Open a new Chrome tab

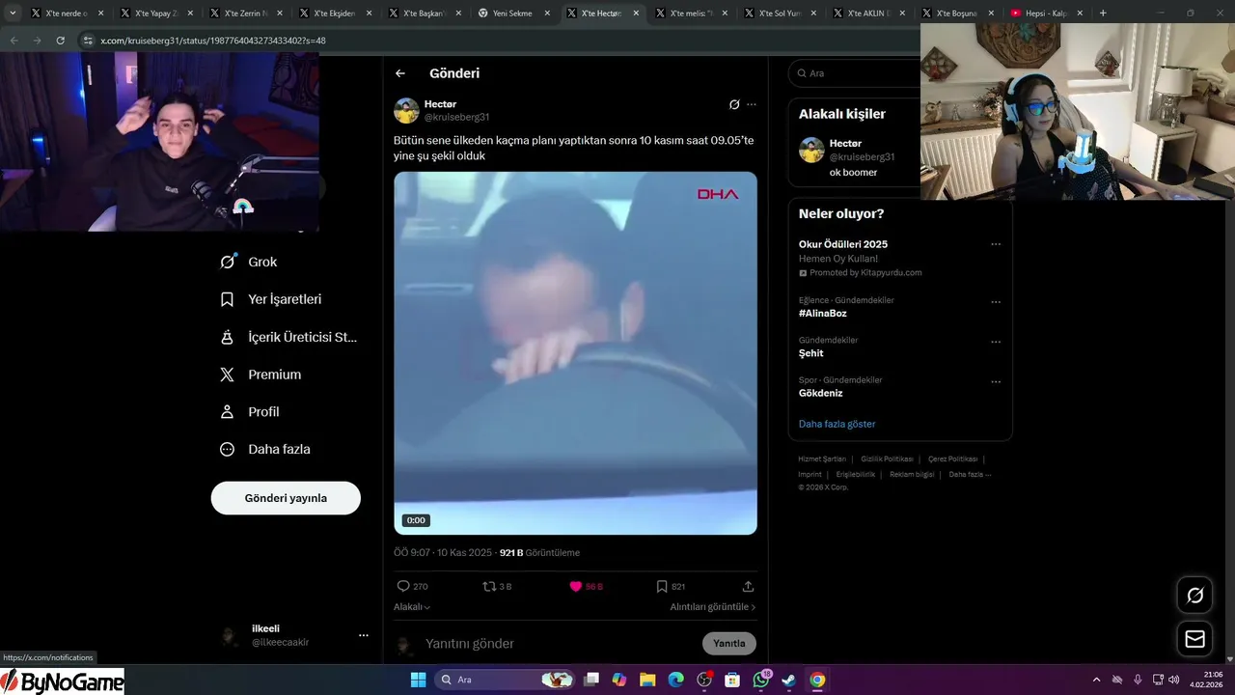[1103, 14]
